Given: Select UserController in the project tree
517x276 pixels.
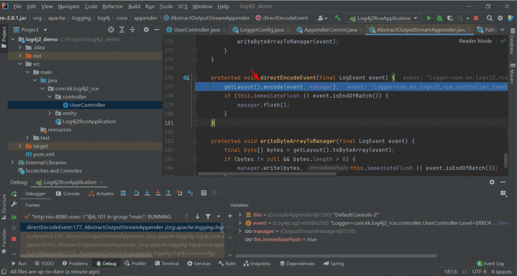Looking at the screenshot, I should (x=87, y=105).
